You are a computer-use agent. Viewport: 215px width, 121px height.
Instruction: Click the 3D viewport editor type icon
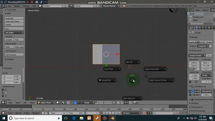[x=4, y=103]
